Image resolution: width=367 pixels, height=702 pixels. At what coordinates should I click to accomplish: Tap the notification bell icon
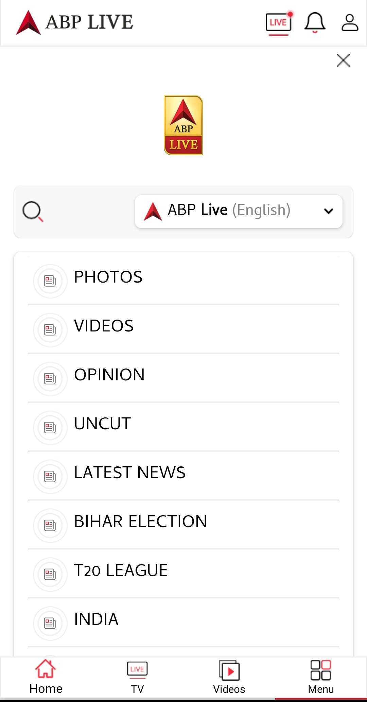(315, 23)
